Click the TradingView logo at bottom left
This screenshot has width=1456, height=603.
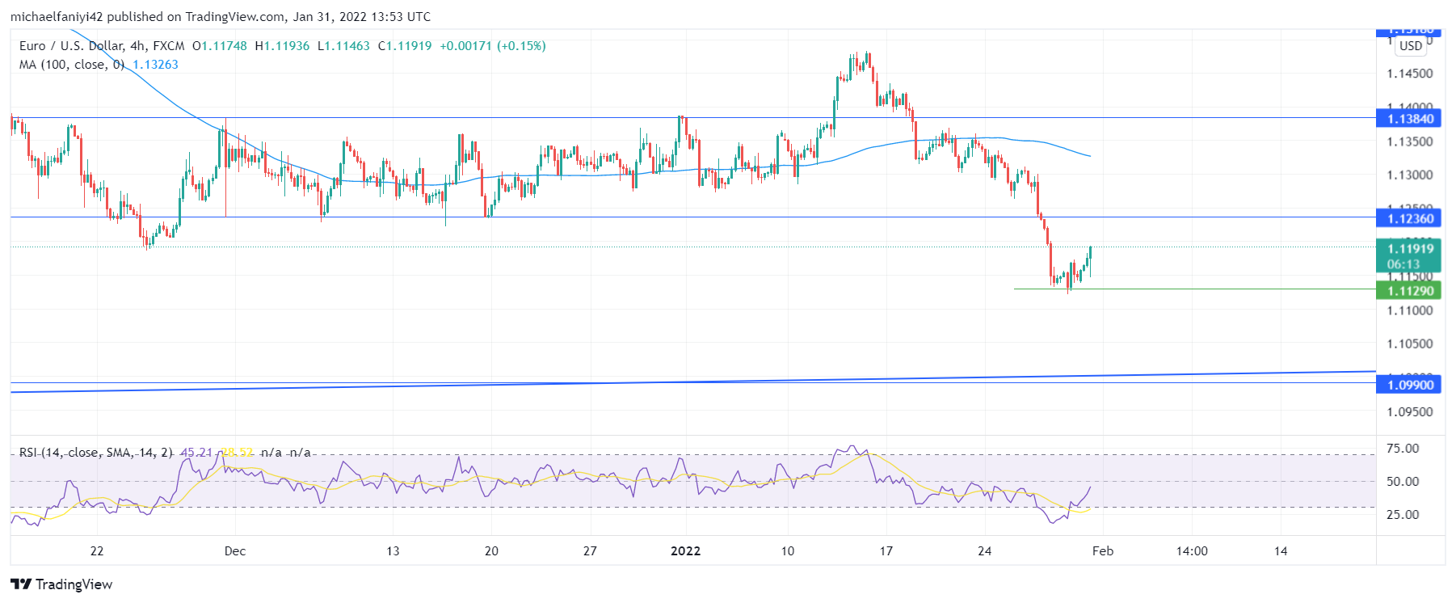coord(61,584)
